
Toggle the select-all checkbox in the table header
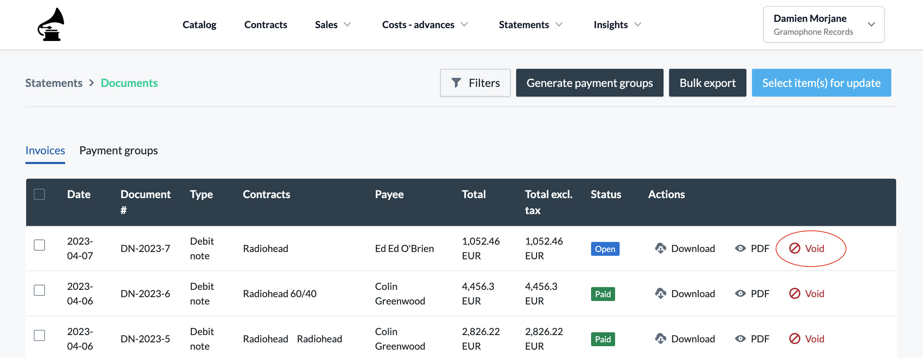(x=39, y=194)
